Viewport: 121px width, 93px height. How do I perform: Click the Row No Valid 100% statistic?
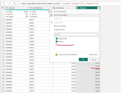(x=17, y=12)
